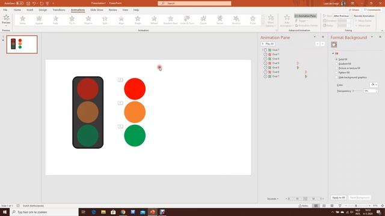
Task: Apply the Wheel animation effect
Action: pos(154,20)
